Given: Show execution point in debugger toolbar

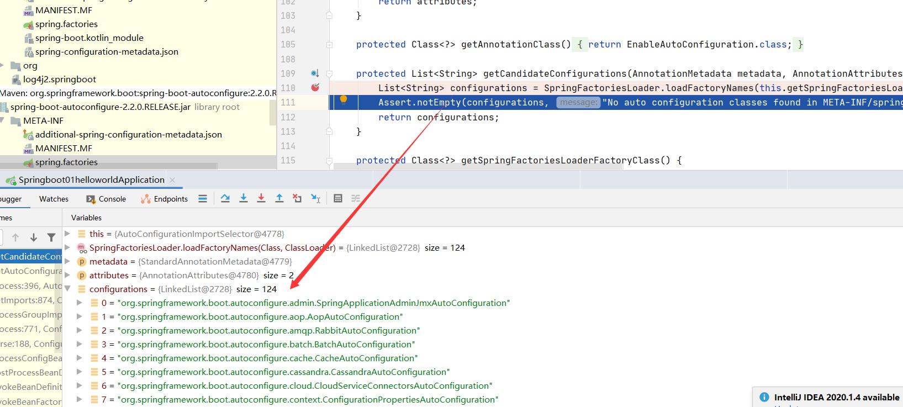Looking at the screenshot, I should pyautogui.click(x=203, y=199).
